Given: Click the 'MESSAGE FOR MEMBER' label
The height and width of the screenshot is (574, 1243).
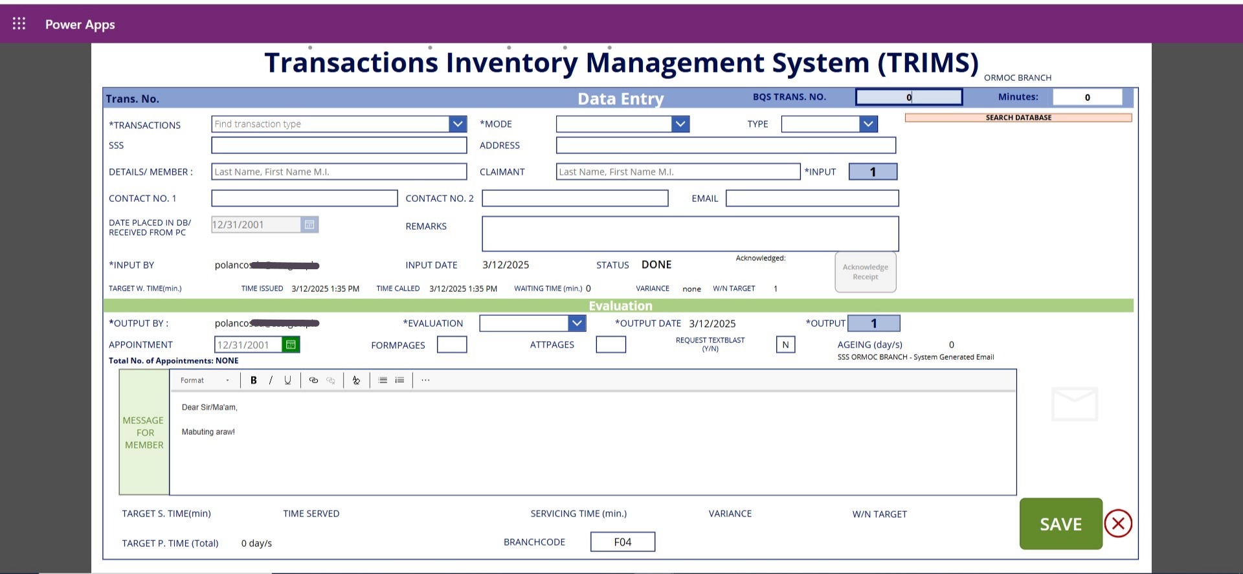Looking at the screenshot, I should click(x=144, y=432).
